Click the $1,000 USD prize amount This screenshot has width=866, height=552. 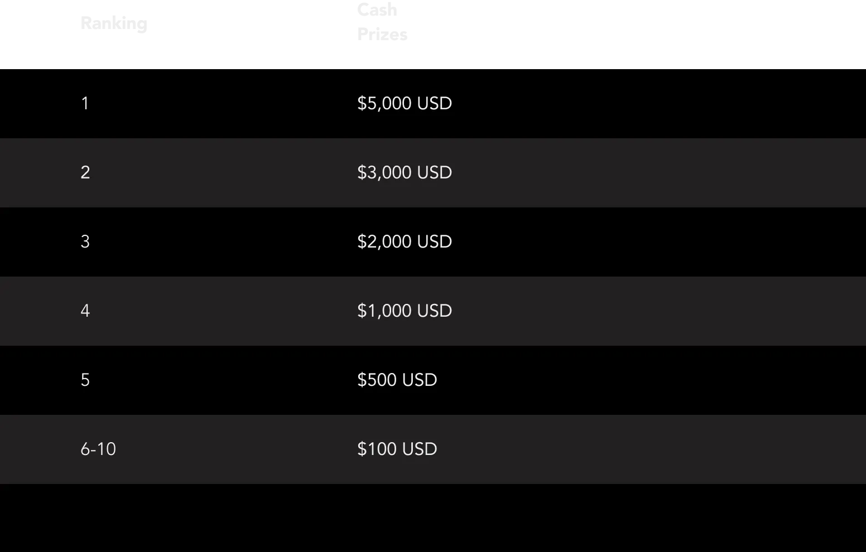[x=405, y=311]
